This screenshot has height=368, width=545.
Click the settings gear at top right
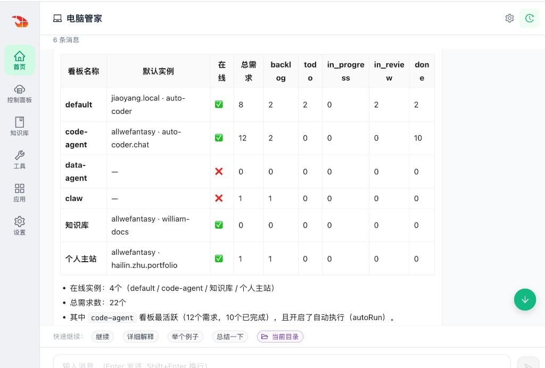[509, 18]
